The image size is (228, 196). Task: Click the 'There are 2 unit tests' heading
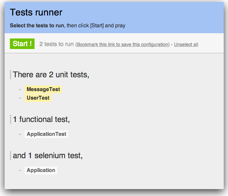pyautogui.click(x=51, y=75)
